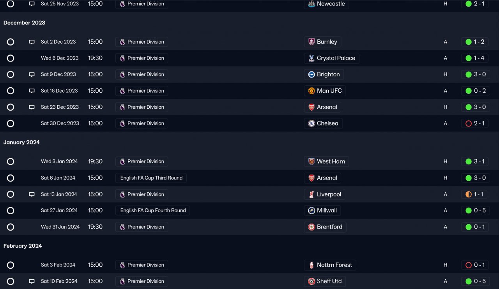Open the Brighton 3 - 0 result
Screen dimensions: 499x289
click(475, 74)
